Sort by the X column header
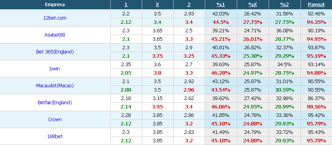Image resolution: width=332 pixels, height=145 pixels. click(157, 5)
